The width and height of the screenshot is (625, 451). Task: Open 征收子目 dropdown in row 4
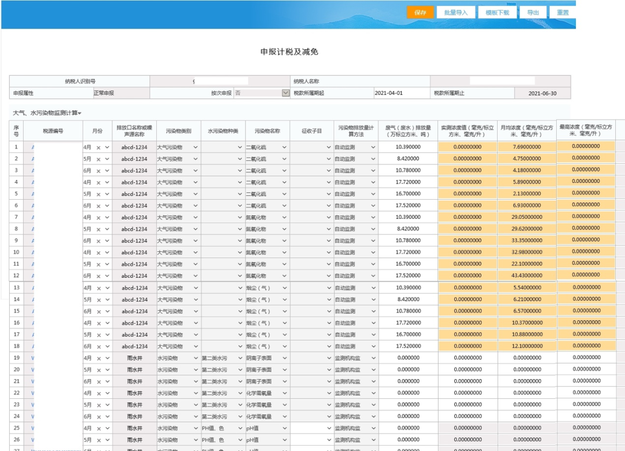click(329, 182)
